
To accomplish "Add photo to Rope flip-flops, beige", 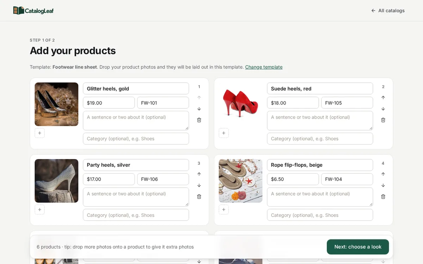I will (x=223, y=209).
